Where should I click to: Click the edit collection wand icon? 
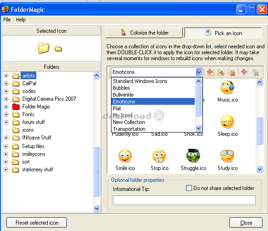[x=221, y=72]
